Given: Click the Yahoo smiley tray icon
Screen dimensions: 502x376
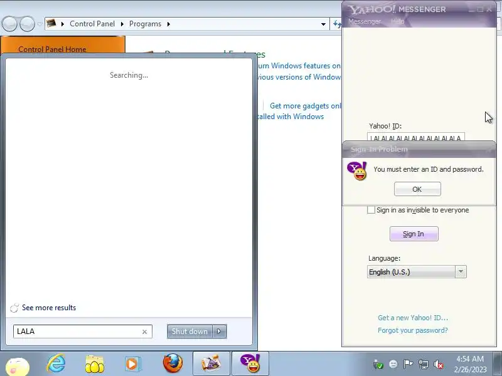Looking at the screenshot, I should (x=393, y=364).
